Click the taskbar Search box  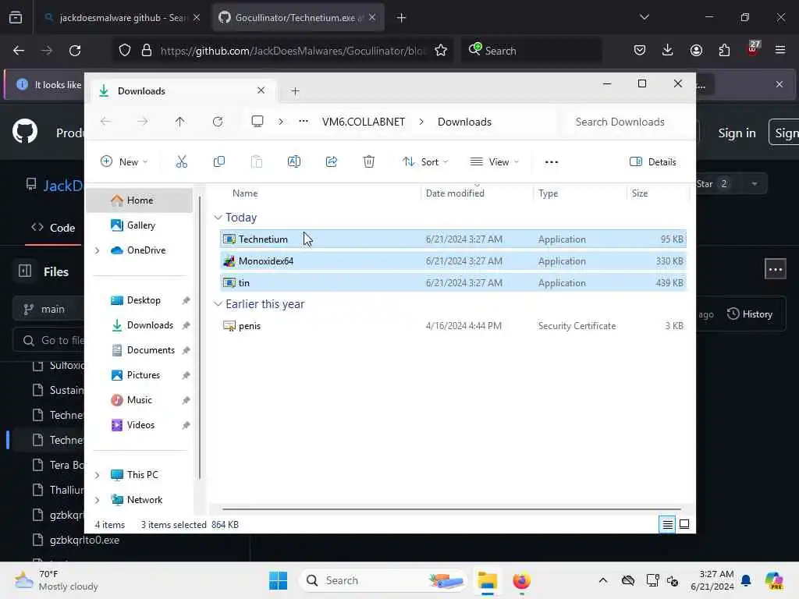[383, 580]
